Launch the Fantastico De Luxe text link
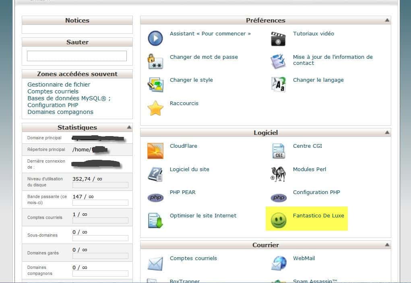The height and width of the screenshot is (283, 411). [x=318, y=216]
